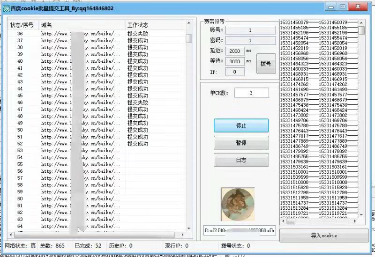Click 现行IP: 0 in status bar
375x257 pixels.
point(177,246)
